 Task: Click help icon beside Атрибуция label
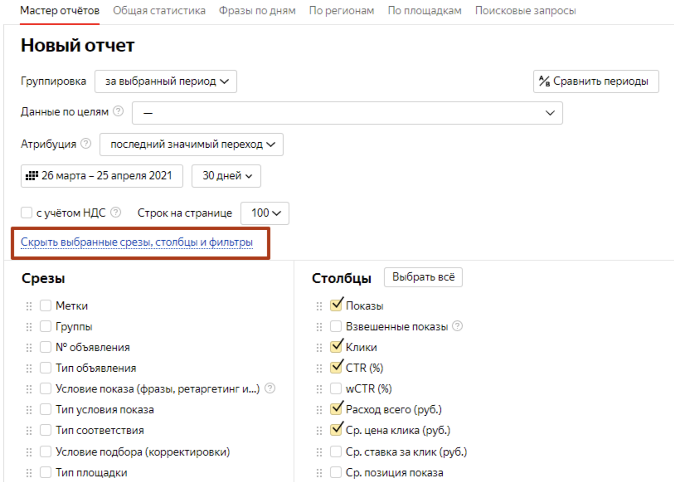tap(86, 144)
